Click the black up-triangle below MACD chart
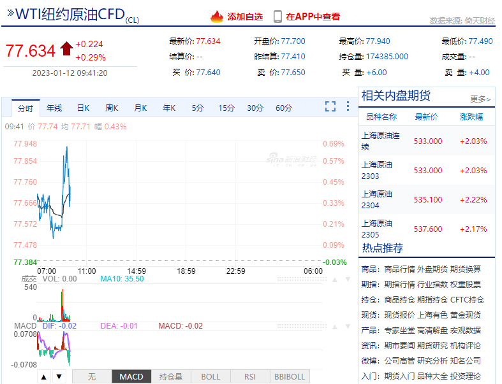 (44, 376)
